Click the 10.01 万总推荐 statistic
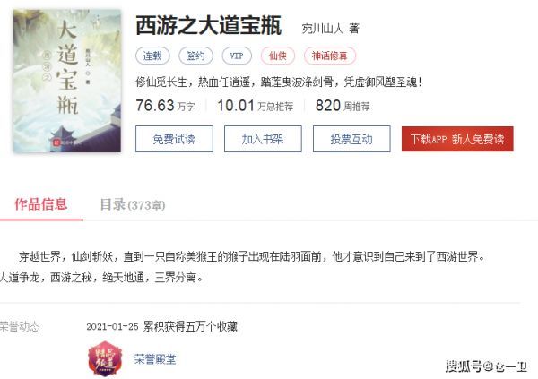This screenshot has width=538, height=379. [256, 106]
